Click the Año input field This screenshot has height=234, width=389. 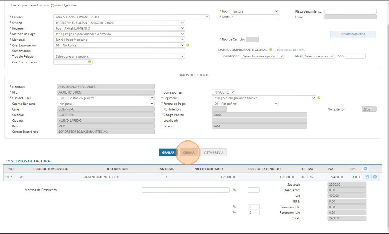pyautogui.click(x=355, y=56)
